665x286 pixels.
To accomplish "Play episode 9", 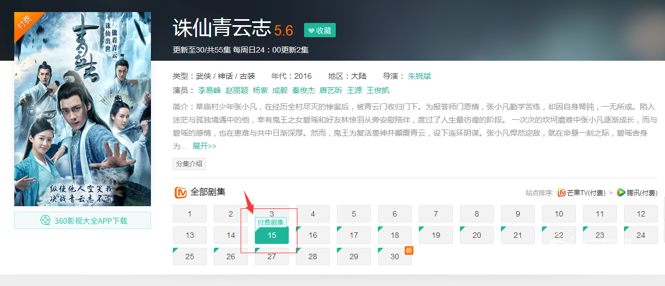I will point(518,214).
